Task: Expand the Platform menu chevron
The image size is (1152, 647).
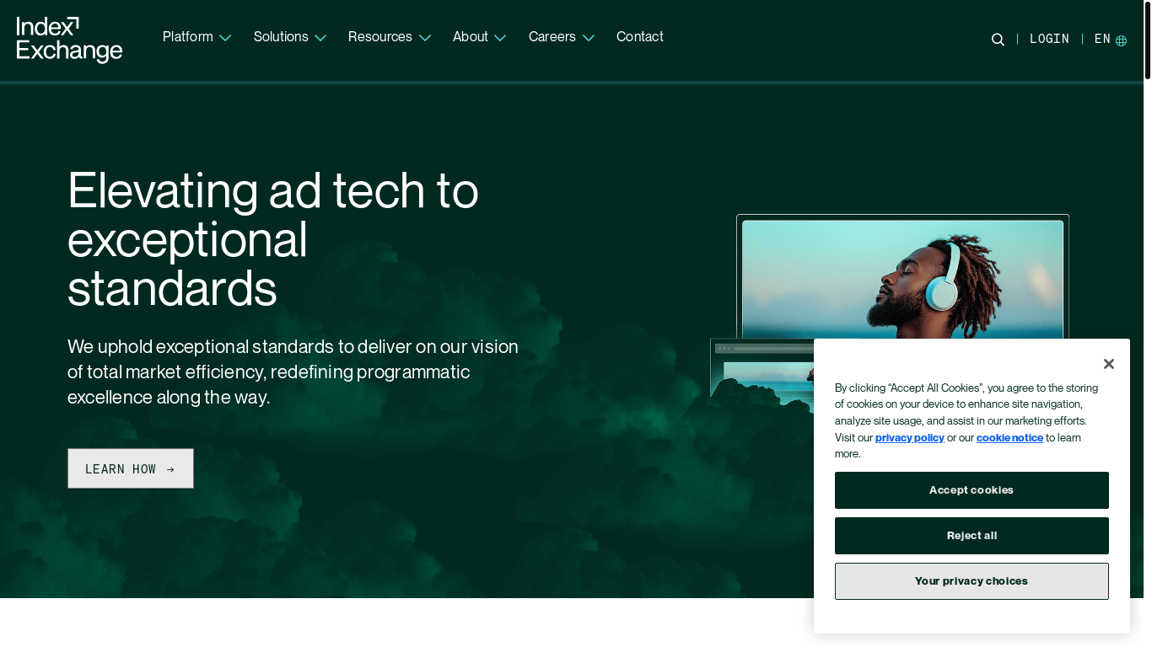Action: pyautogui.click(x=225, y=38)
